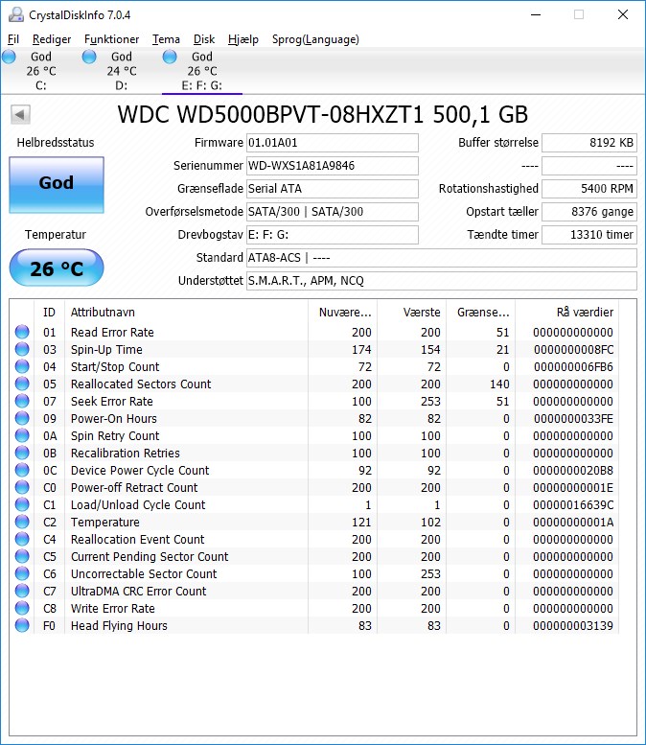Click status orb for Read Error Rate
The width and height of the screenshot is (646, 745).
click(x=22, y=332)
